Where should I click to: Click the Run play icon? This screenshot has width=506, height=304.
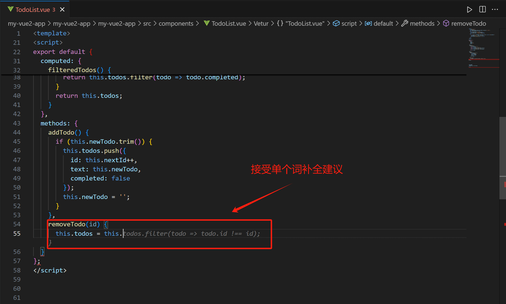[x=469, y=10]
